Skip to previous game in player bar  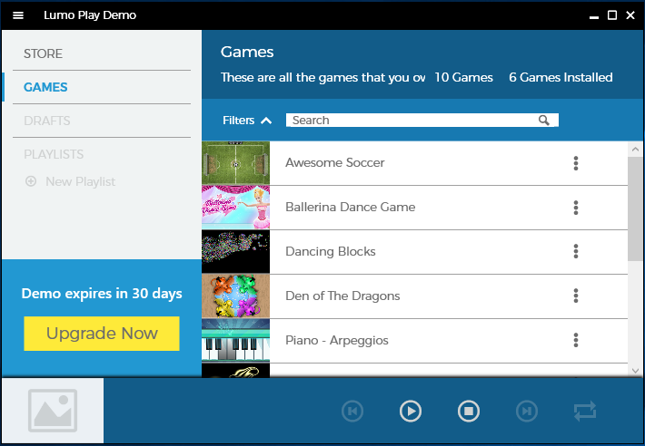click(352, 411)
